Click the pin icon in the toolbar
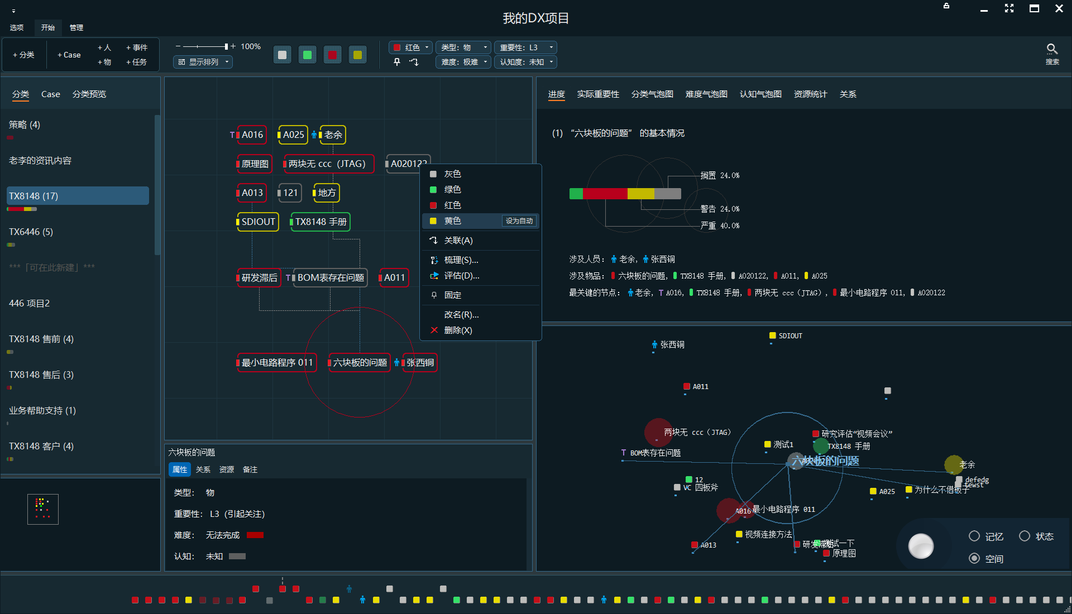 (397, 62)
